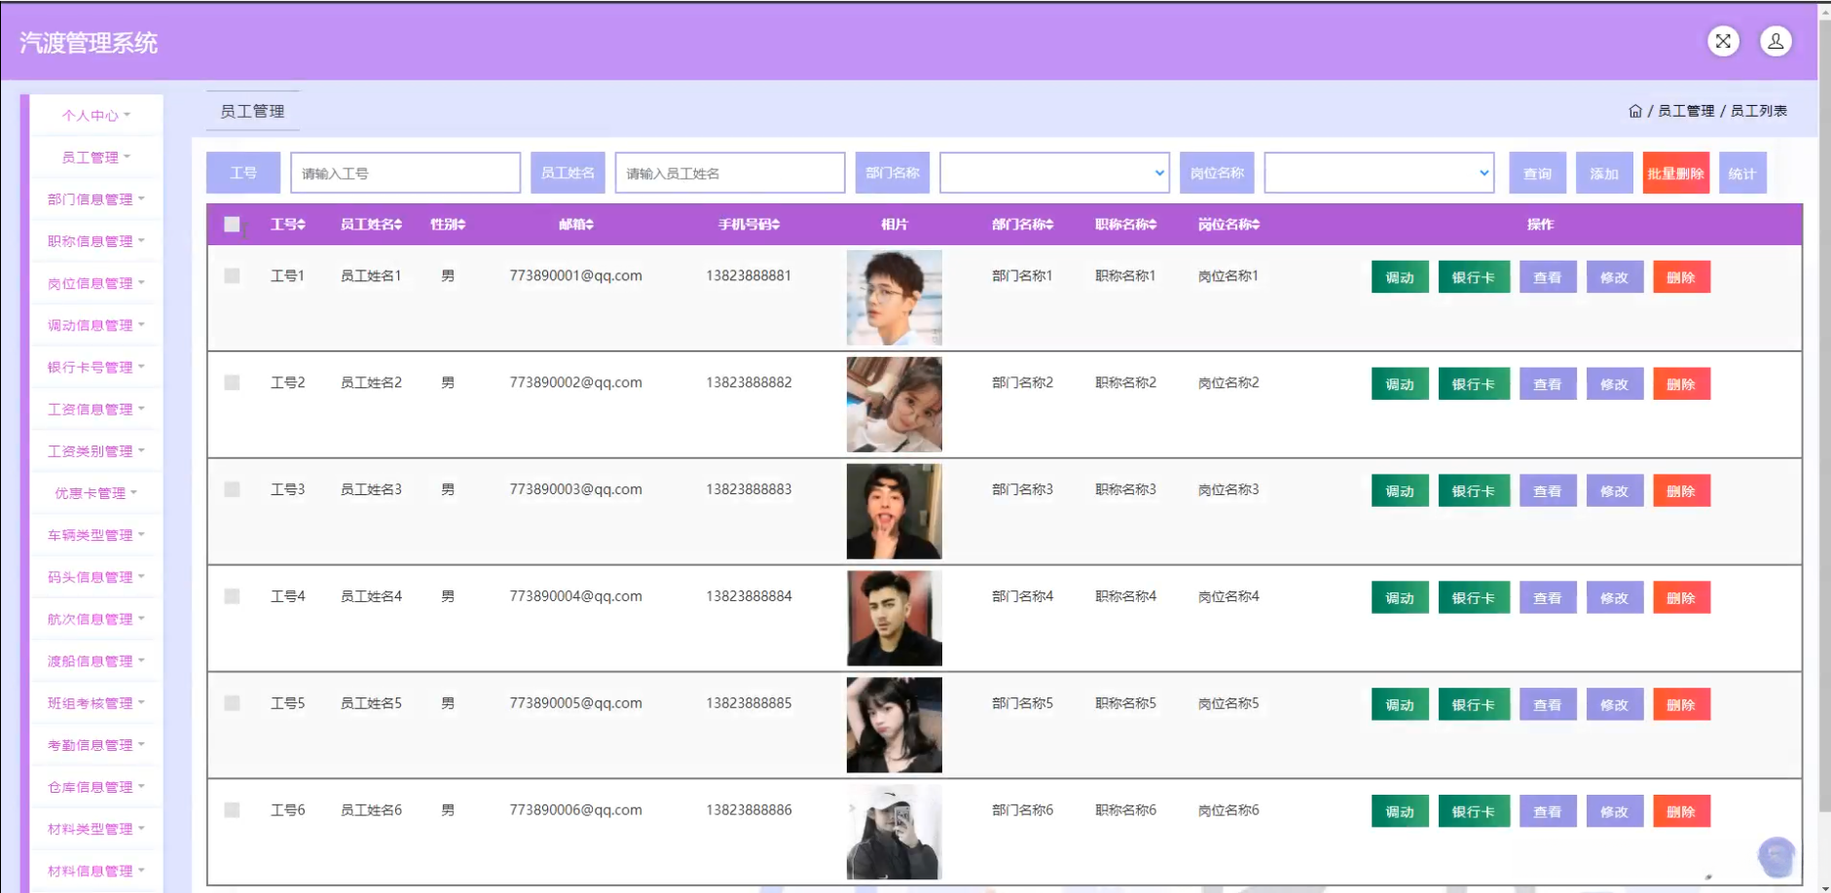This screenshot has height=893, width=1831.
Task: Click 银行卡 button for 员工姓名2
Action: click(1474, 384)
